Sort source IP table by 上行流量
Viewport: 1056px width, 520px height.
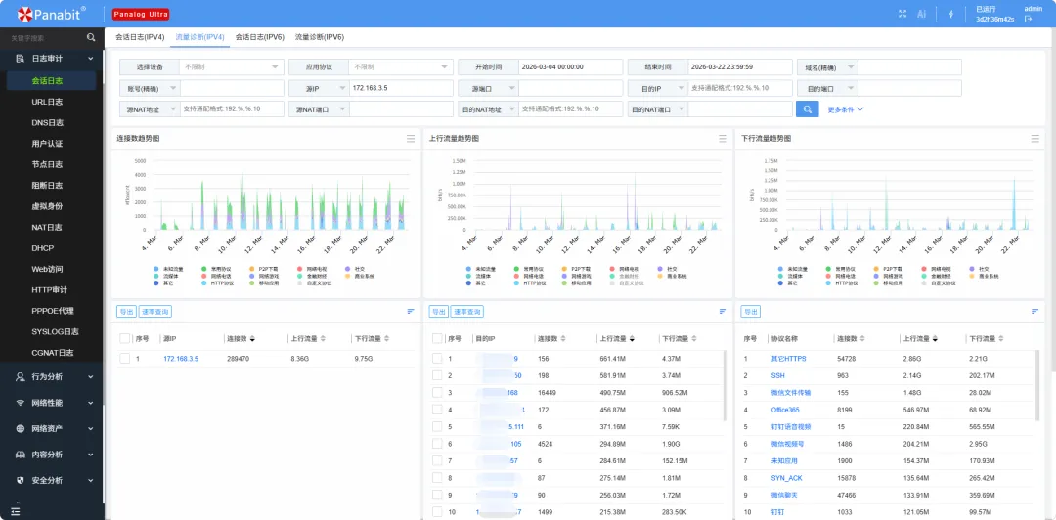tap(322, 339)
